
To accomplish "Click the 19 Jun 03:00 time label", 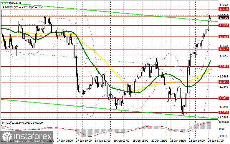I will (121, 141).
